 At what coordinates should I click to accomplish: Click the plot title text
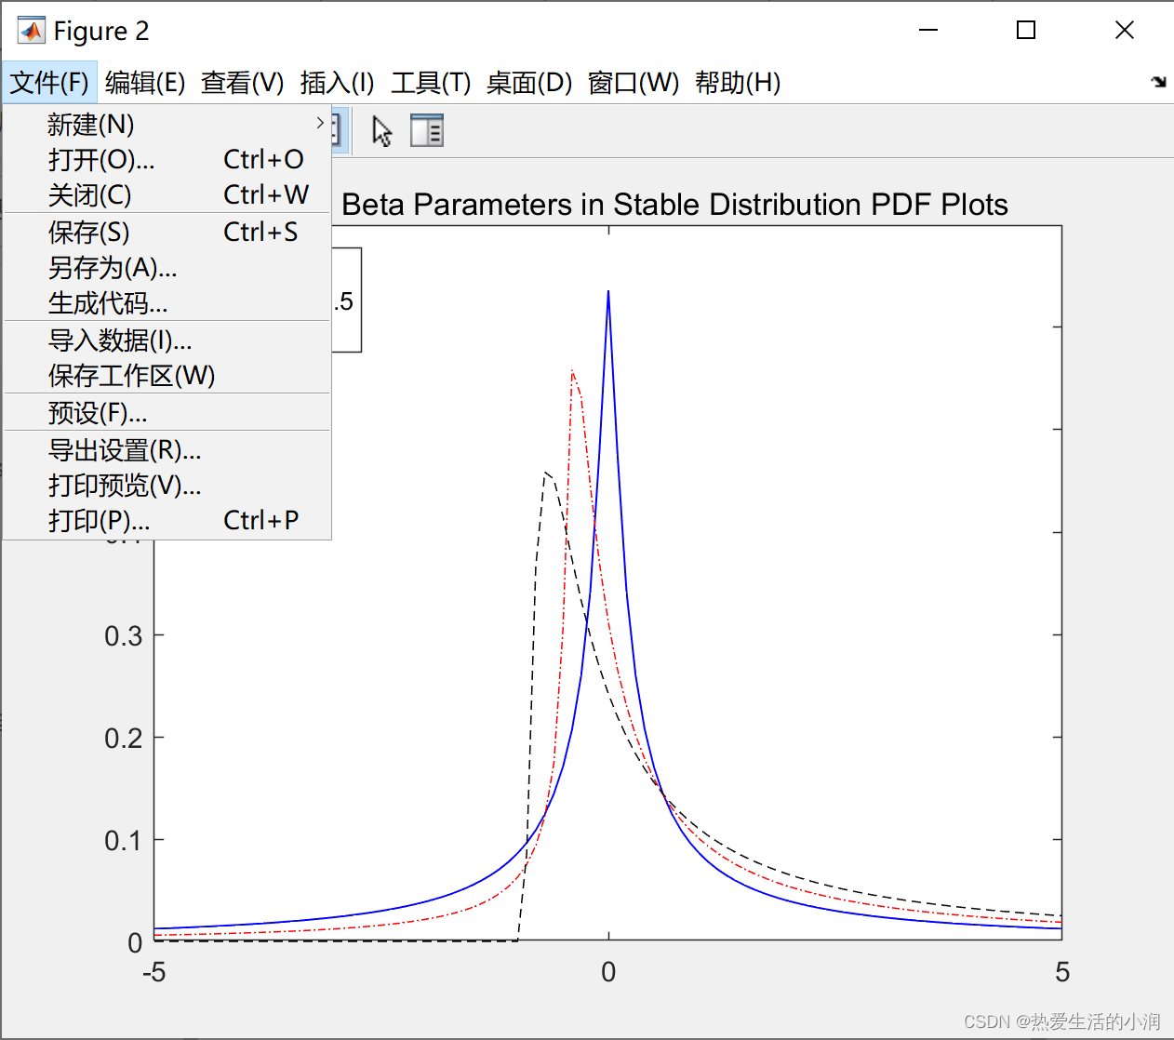[x=674, y=205]
